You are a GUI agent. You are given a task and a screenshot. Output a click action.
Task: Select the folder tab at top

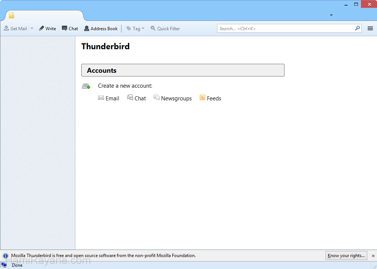click(x=44, y=16)
